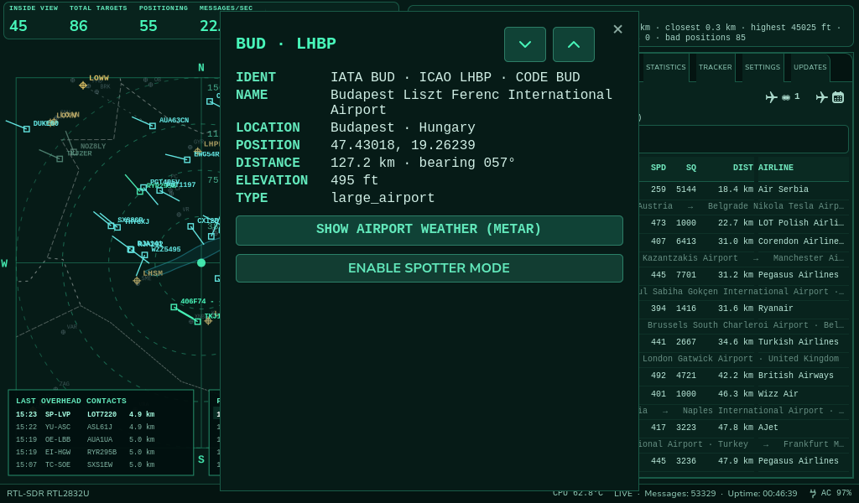
Task: Select the AJet row
Action: pos(743,428)
